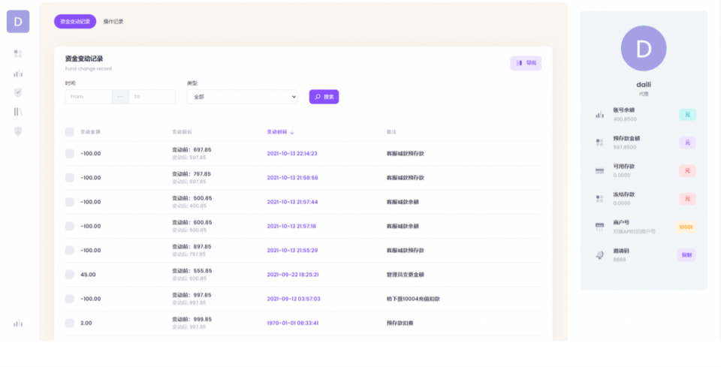Open the top bar chart sidebar icon
721x367 pixels.
[18, 74]
